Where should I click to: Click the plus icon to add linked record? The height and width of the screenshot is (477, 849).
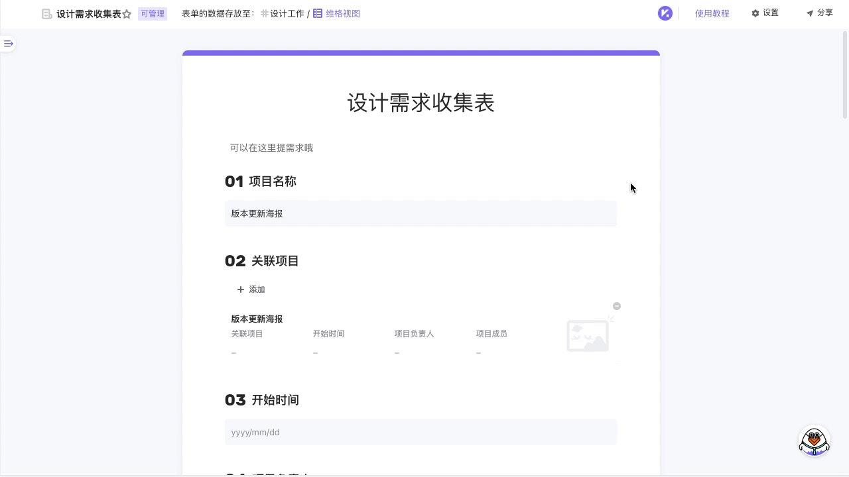coord(241,290)
